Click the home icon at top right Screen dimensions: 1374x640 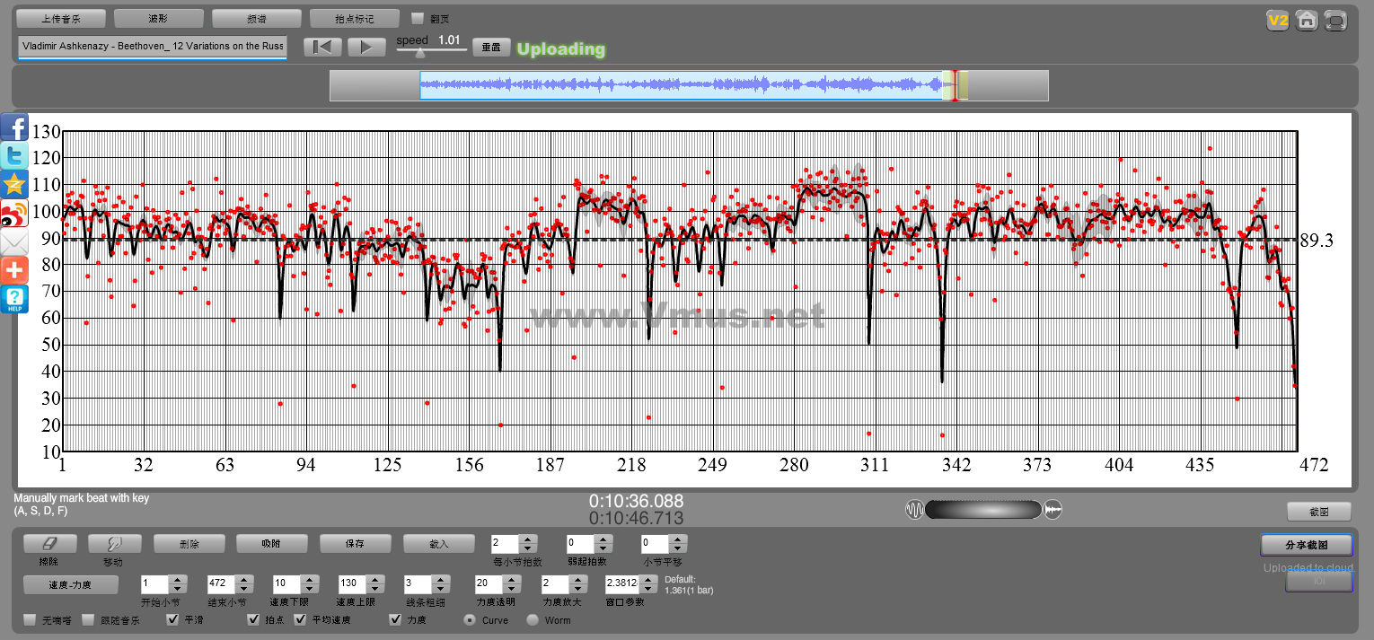click(x=1307, y=21)
